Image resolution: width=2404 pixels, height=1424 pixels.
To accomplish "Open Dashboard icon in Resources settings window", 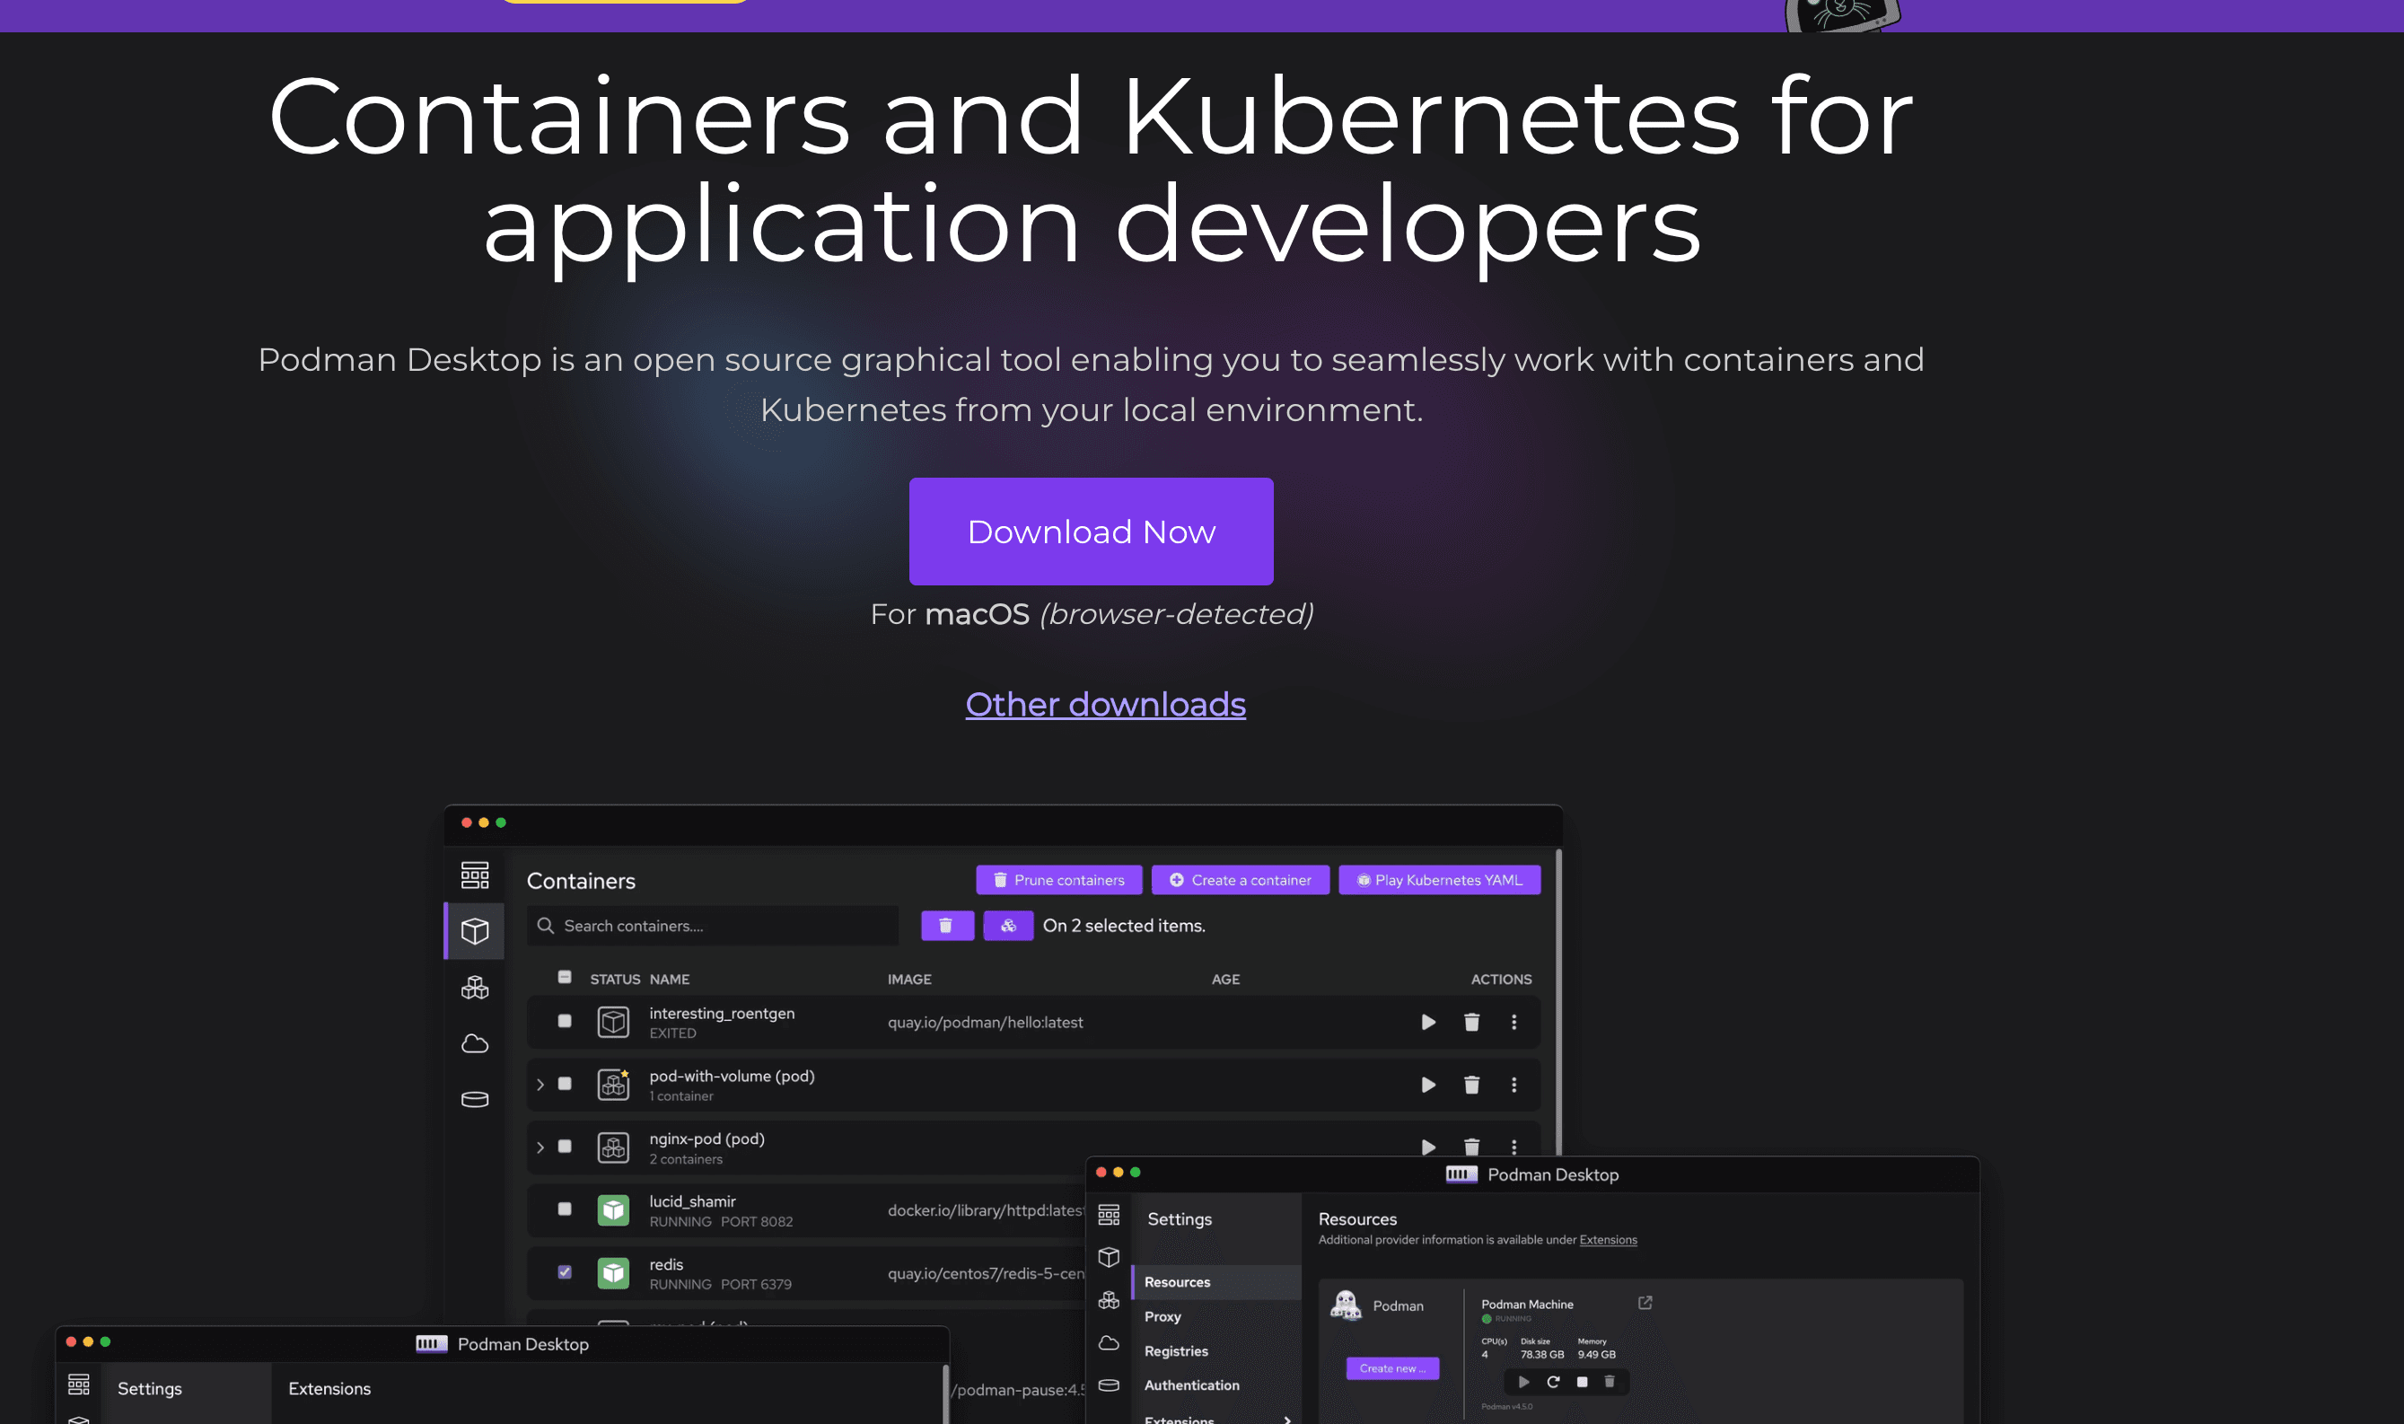I will click(x=1108, y=1216).
